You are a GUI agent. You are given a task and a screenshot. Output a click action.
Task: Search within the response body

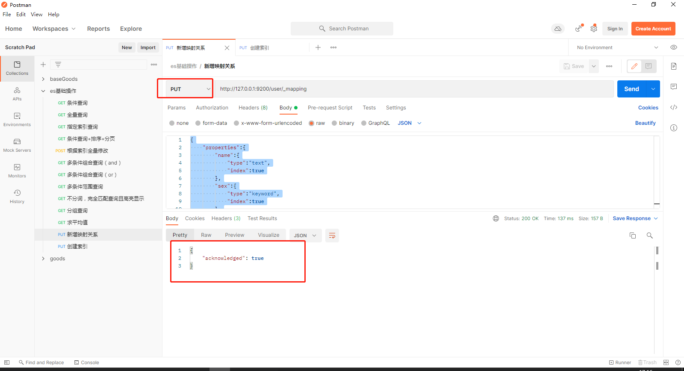[650, 236]
